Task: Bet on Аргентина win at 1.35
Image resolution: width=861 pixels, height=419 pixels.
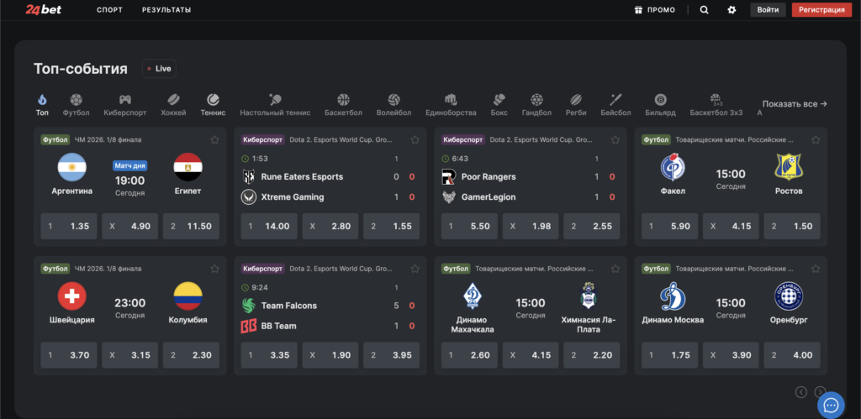Action: [69, 226]
